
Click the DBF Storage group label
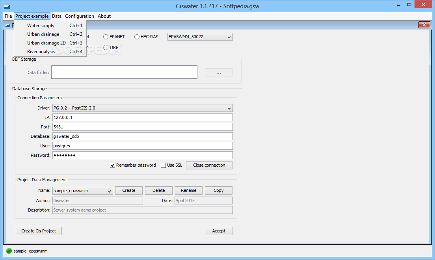pyautogui.click(x=24, y=59)
